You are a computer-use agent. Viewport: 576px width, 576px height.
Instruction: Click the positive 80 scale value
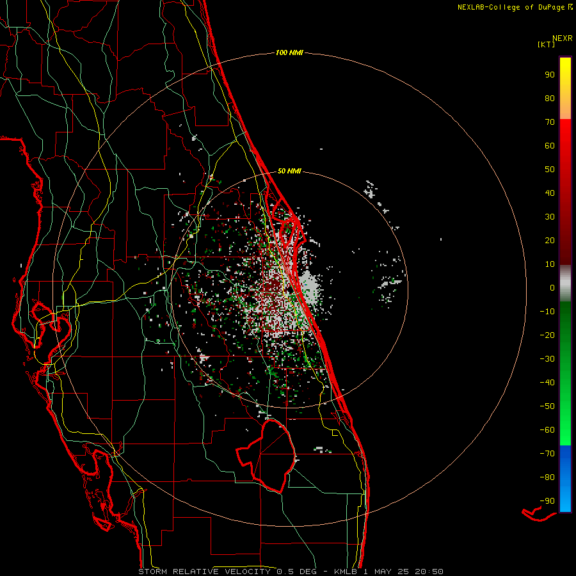pos(550,98)
